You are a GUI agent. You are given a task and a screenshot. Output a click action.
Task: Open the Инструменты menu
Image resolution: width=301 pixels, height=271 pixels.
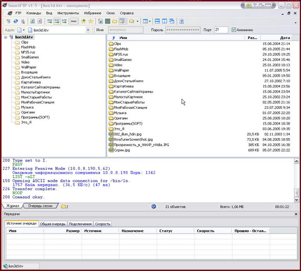point(68,13)
